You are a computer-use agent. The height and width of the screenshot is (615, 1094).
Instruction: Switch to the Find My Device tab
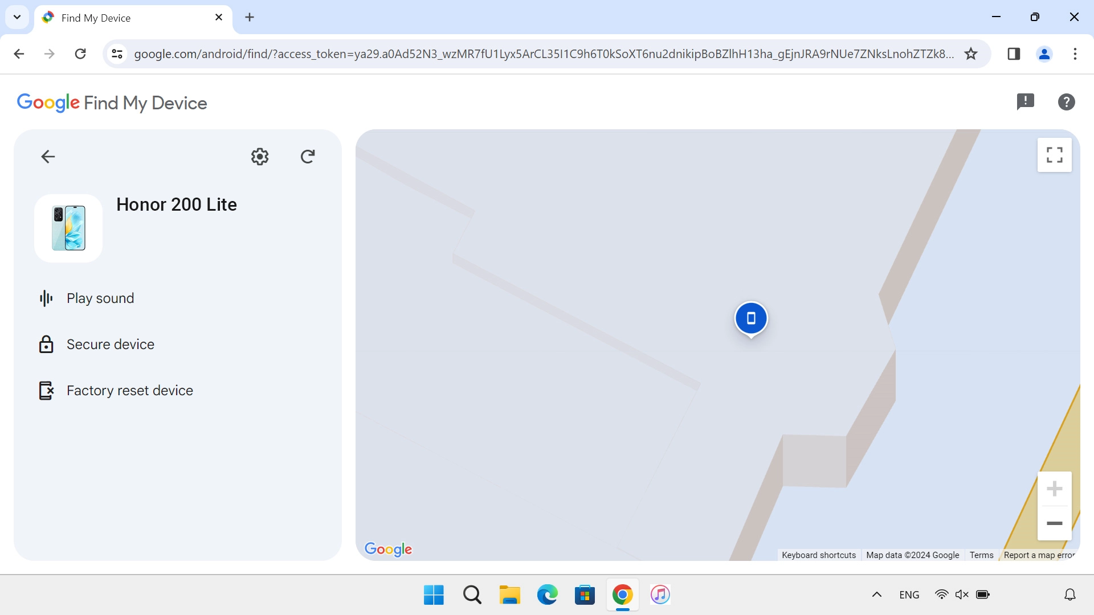(x=114, y=17)
